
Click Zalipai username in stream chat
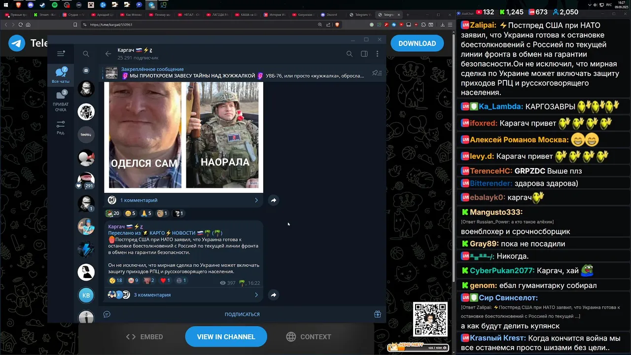[483, 25]
